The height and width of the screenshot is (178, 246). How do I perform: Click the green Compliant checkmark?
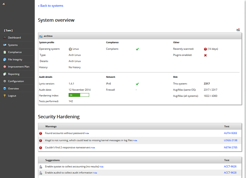click(137, 49)
